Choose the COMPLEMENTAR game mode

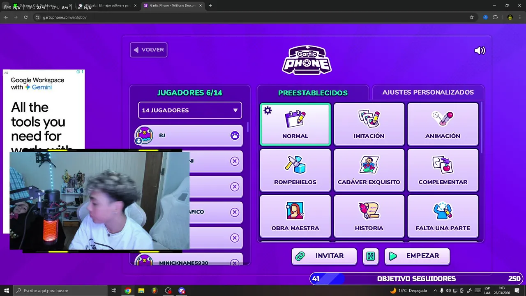(443, 170)
